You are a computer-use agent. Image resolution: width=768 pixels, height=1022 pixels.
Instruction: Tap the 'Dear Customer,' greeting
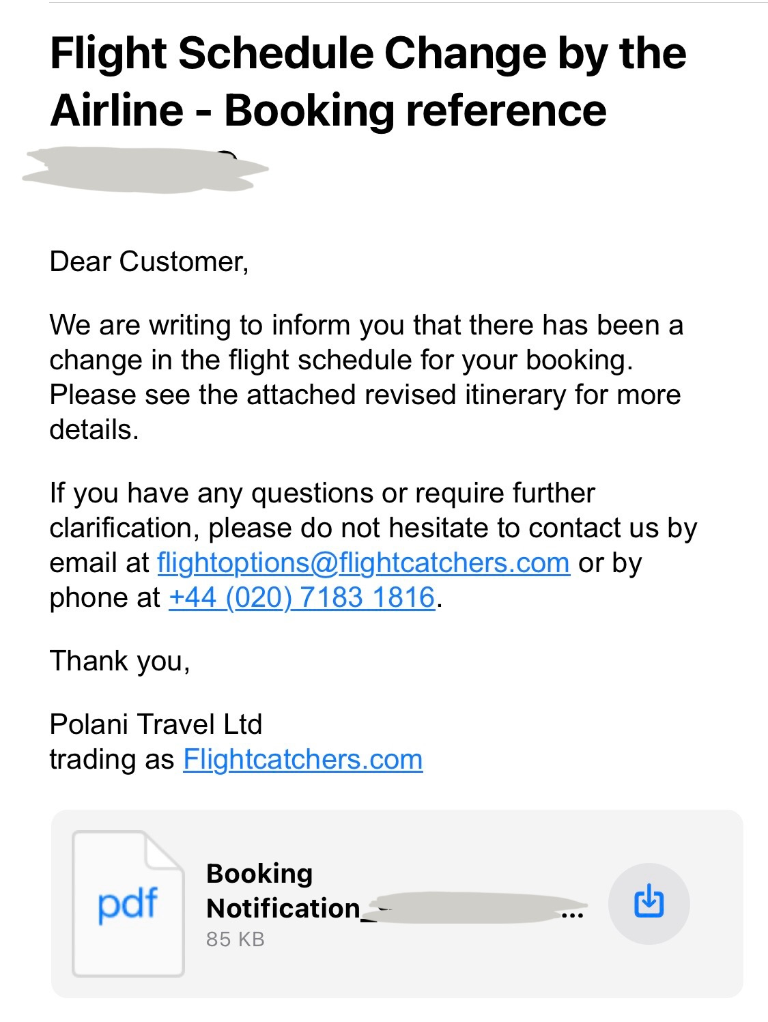150,262
